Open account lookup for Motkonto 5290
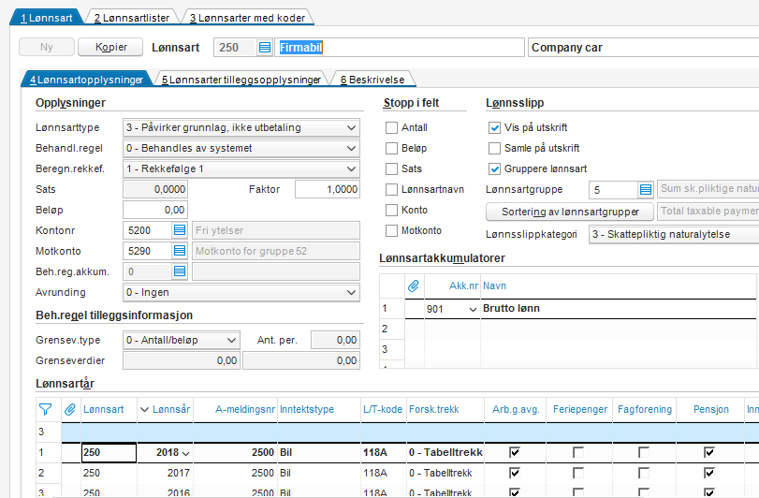 pyautogui.click(x=180, y=251)
